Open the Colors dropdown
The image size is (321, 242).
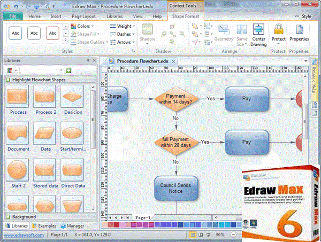coord(82,26)
